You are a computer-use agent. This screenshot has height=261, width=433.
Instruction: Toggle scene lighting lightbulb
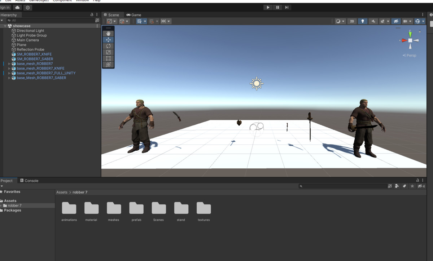(x=363, y=21)
